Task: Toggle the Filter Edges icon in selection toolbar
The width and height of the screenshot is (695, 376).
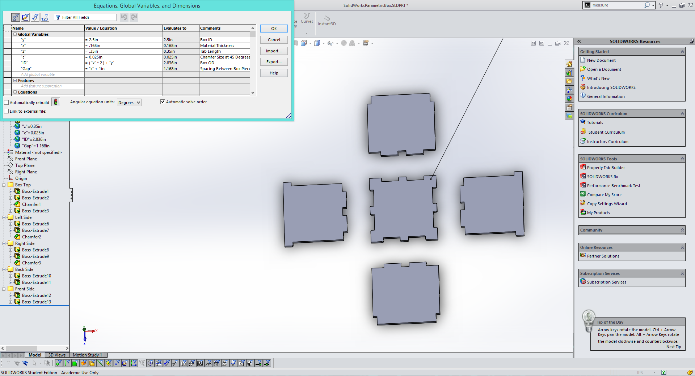Action: (67, 363)
